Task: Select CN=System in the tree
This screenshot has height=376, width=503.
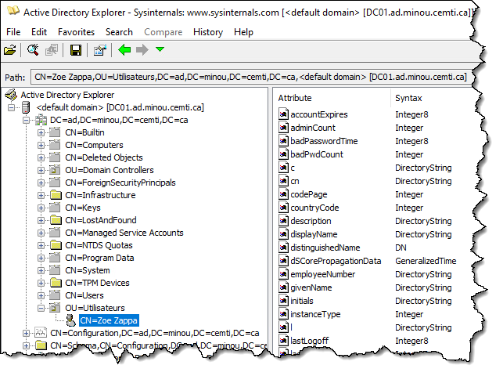Action: 88,270
